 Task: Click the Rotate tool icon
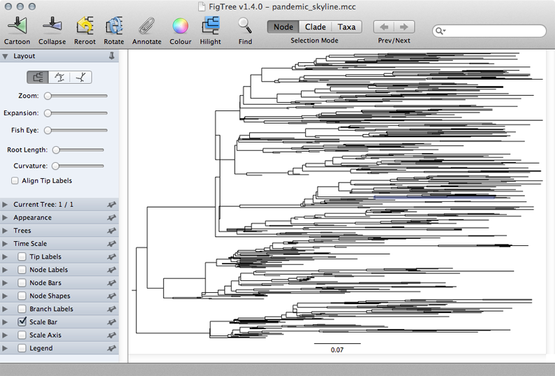114,26
